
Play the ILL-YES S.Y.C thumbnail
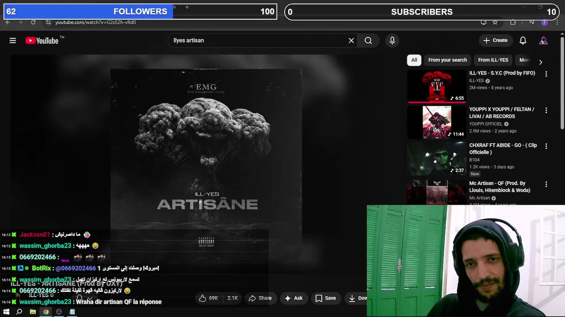pos(437,86)
